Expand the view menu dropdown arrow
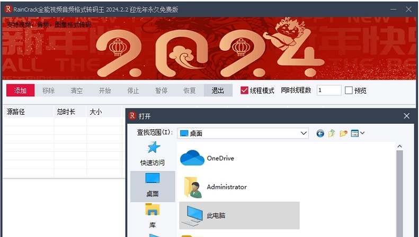The width and height of the screenshot is (419, 237). pyautogui.click(x=362, y=133)
